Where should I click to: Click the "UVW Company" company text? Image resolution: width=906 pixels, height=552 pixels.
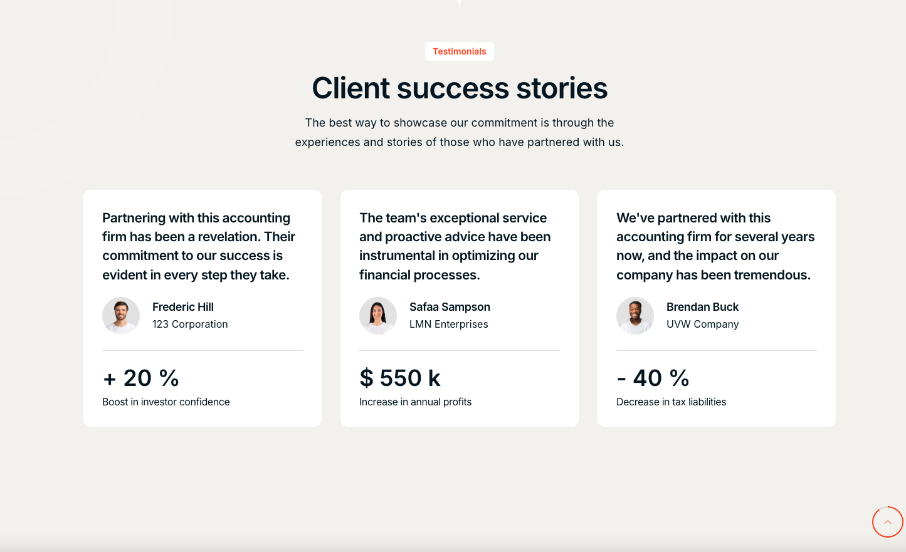(702, 324)
